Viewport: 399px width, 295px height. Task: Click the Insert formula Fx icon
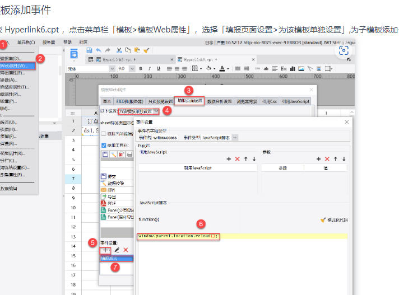284,69
